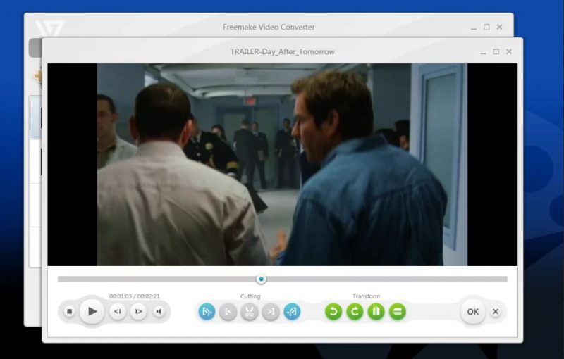
Task: Mute the audio with speaker icon
Action: [159, 311]
